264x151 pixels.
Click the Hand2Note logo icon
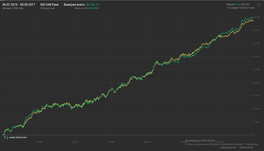pyautogui.click(x=6, y=137)
